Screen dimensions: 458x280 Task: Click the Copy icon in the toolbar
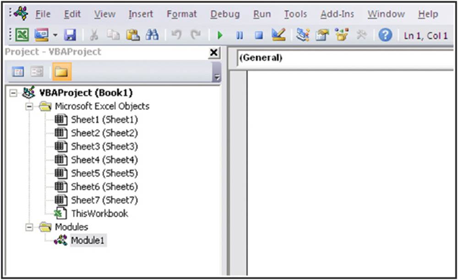pyautogui.click(x=113, y=35)
